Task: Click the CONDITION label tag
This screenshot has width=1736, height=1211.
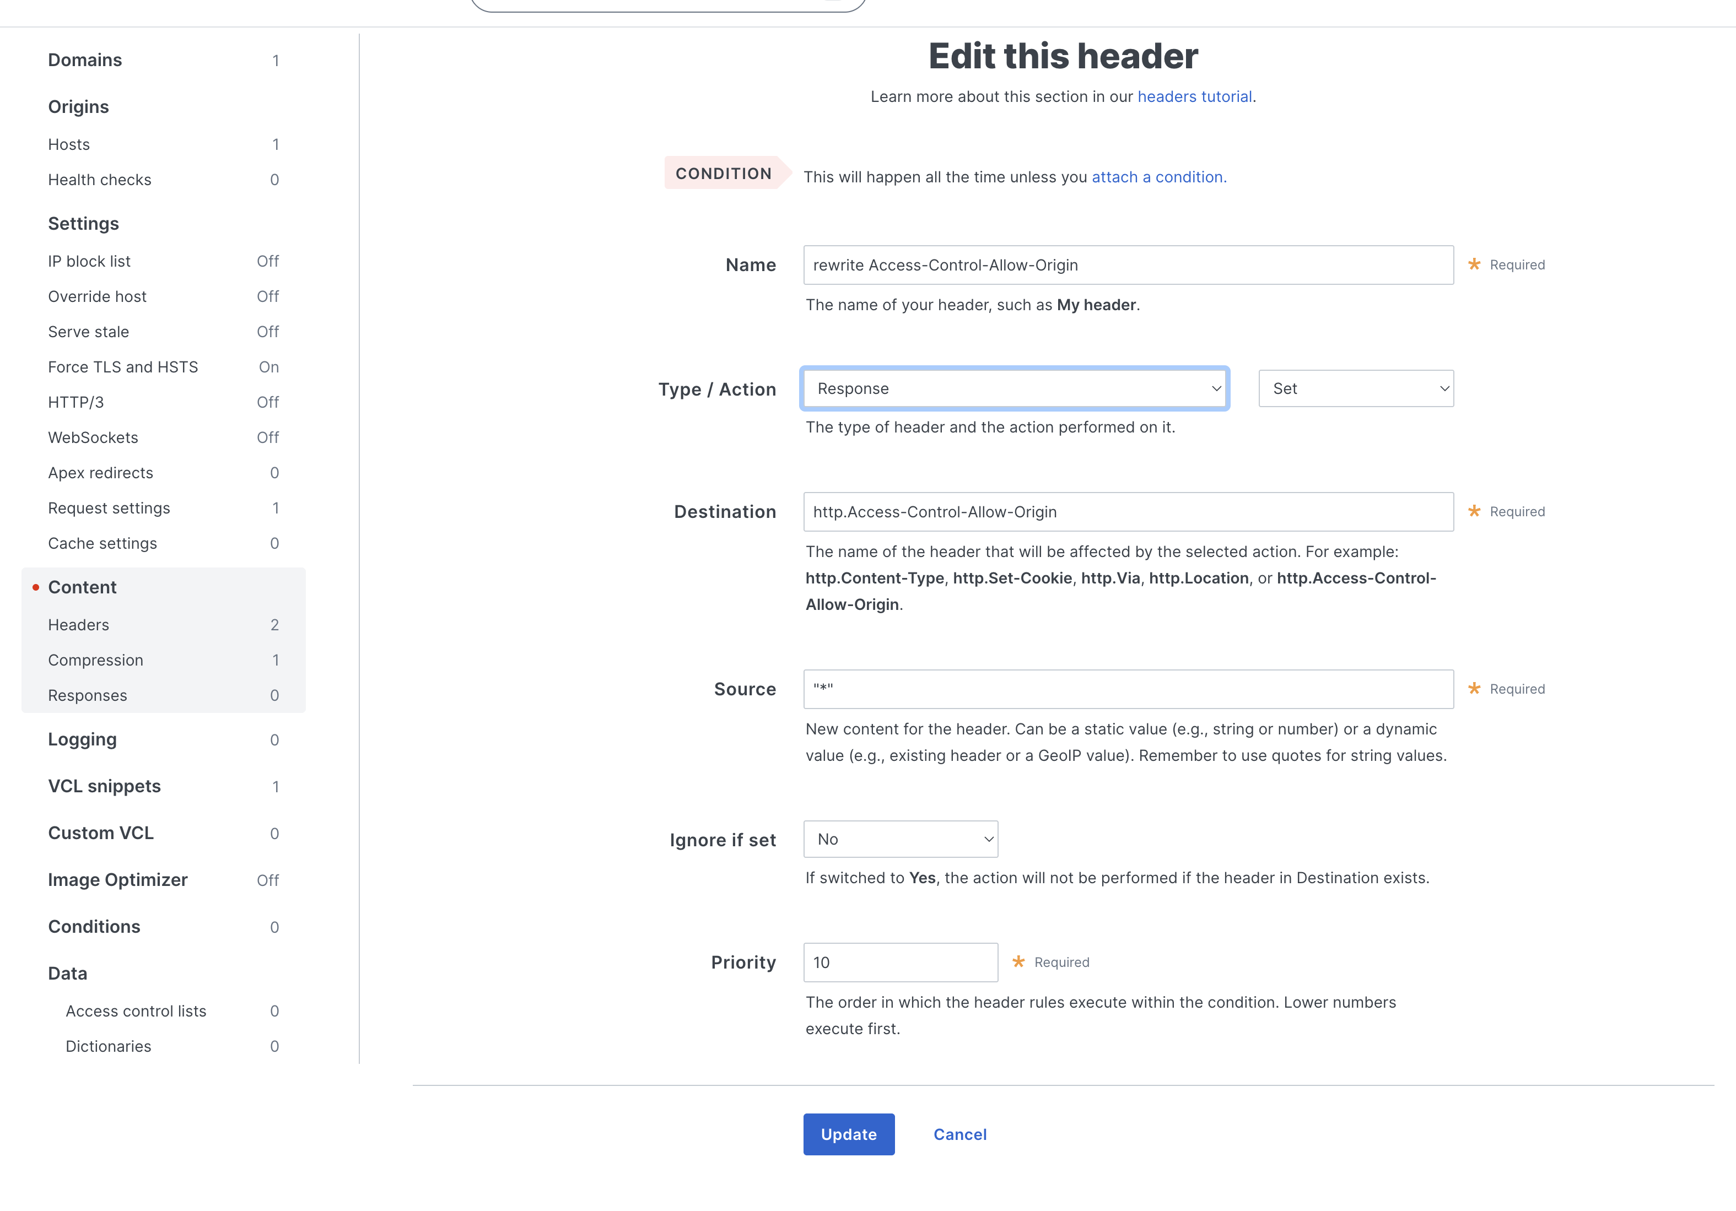Action: pos(723,174)
